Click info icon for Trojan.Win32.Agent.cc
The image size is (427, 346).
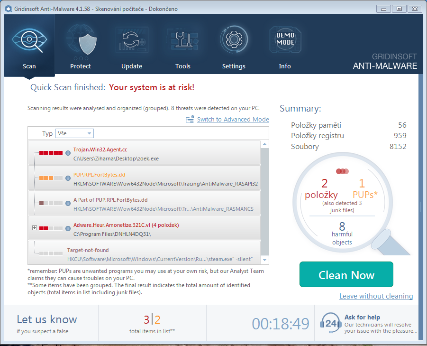coord(68,153)
